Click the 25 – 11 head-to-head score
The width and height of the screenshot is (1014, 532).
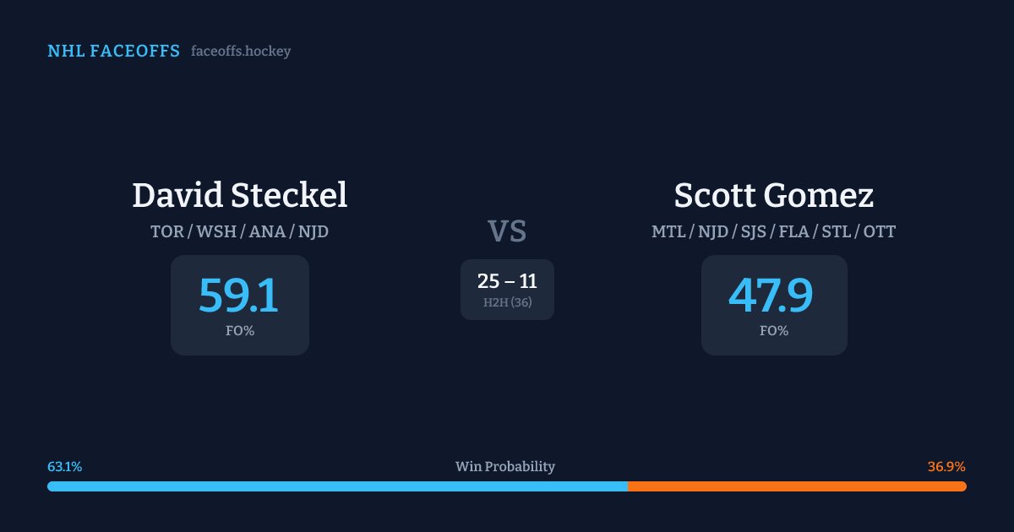[x=507, y=281]
